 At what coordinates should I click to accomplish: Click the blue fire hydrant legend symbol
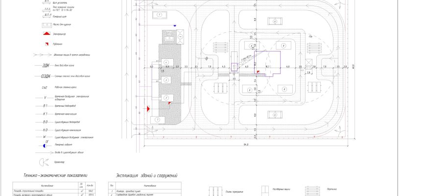click(x=45, y=146)
